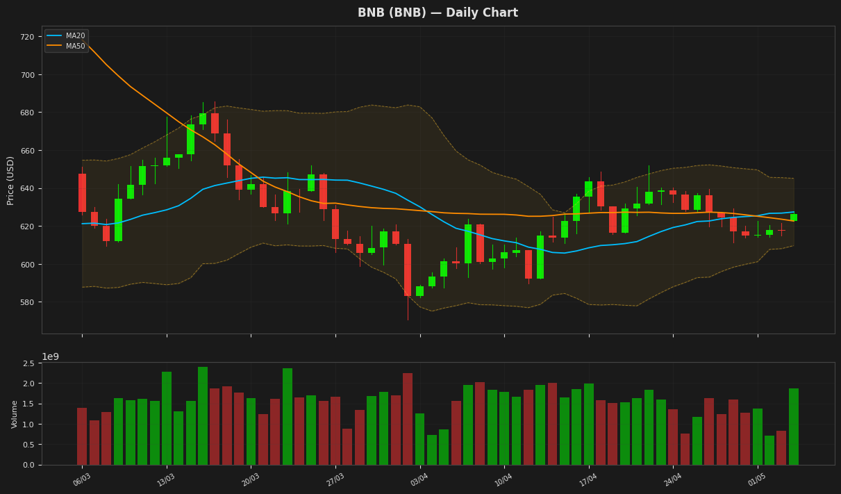Select the 03/04 date tick label
Screen dimensions: 841x494
(419, 479)
